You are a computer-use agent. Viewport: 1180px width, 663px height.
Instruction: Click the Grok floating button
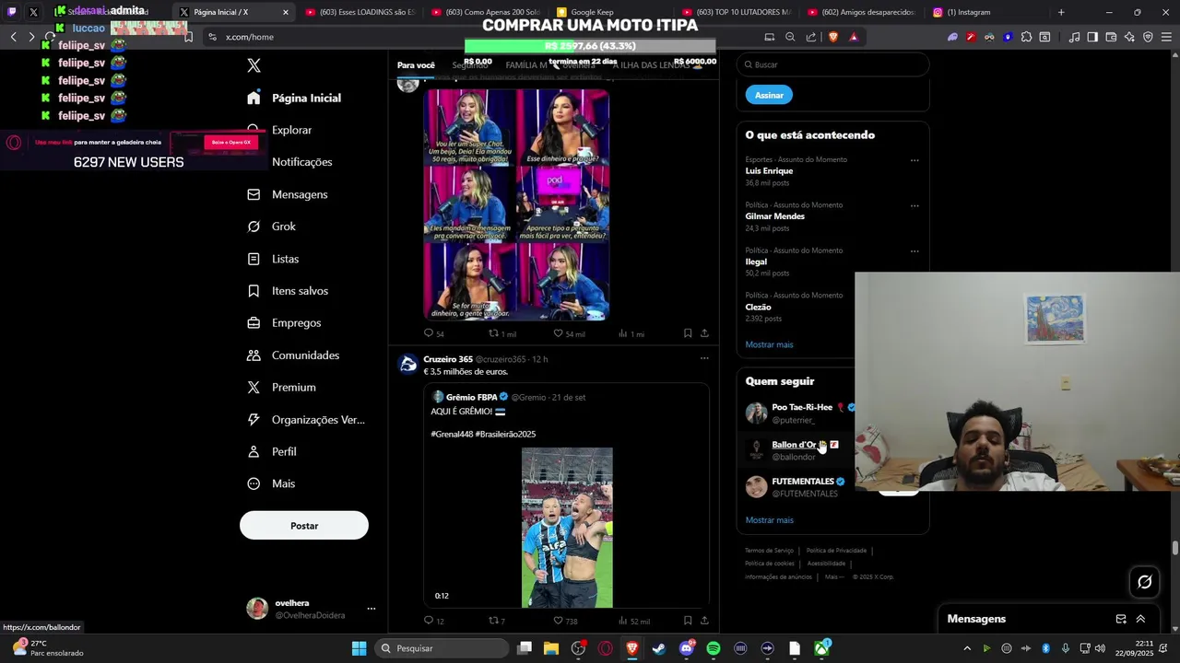[x=1144, y=582]
